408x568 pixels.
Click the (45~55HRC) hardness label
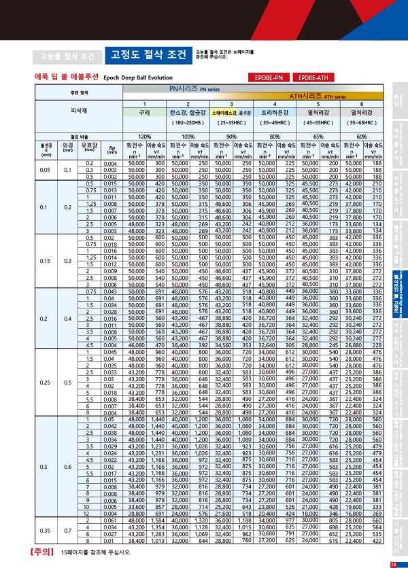tap(318, 123)
